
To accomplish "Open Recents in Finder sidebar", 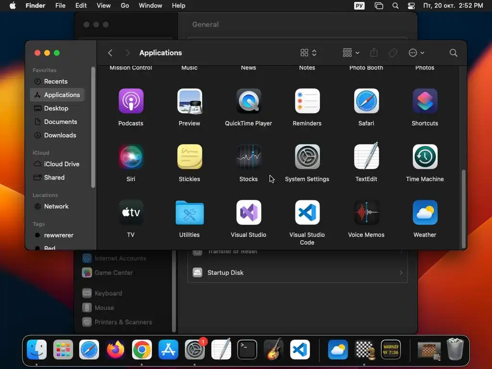I will 57,82.
